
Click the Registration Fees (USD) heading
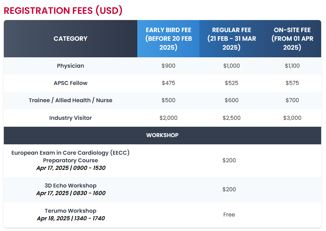(x=63, y=11)
